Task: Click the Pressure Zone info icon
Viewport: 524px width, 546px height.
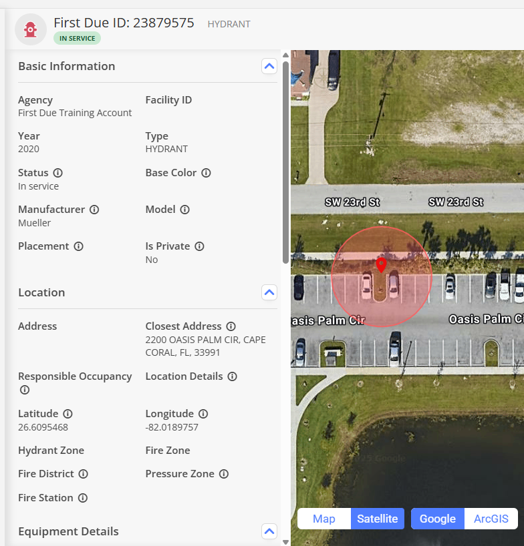Action: tap(224, 474)
